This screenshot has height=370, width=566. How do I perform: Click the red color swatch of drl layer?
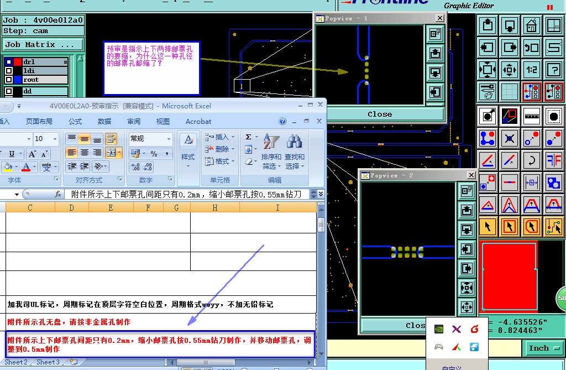pos(18,62)
